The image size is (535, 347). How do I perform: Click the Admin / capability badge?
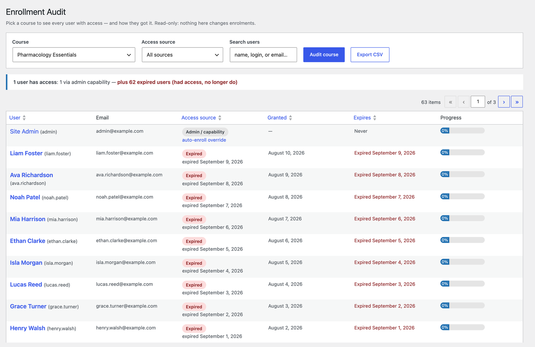205,132
